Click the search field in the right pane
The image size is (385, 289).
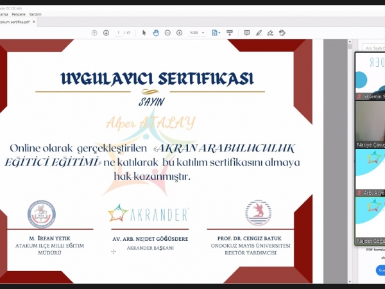pos(374,48)
